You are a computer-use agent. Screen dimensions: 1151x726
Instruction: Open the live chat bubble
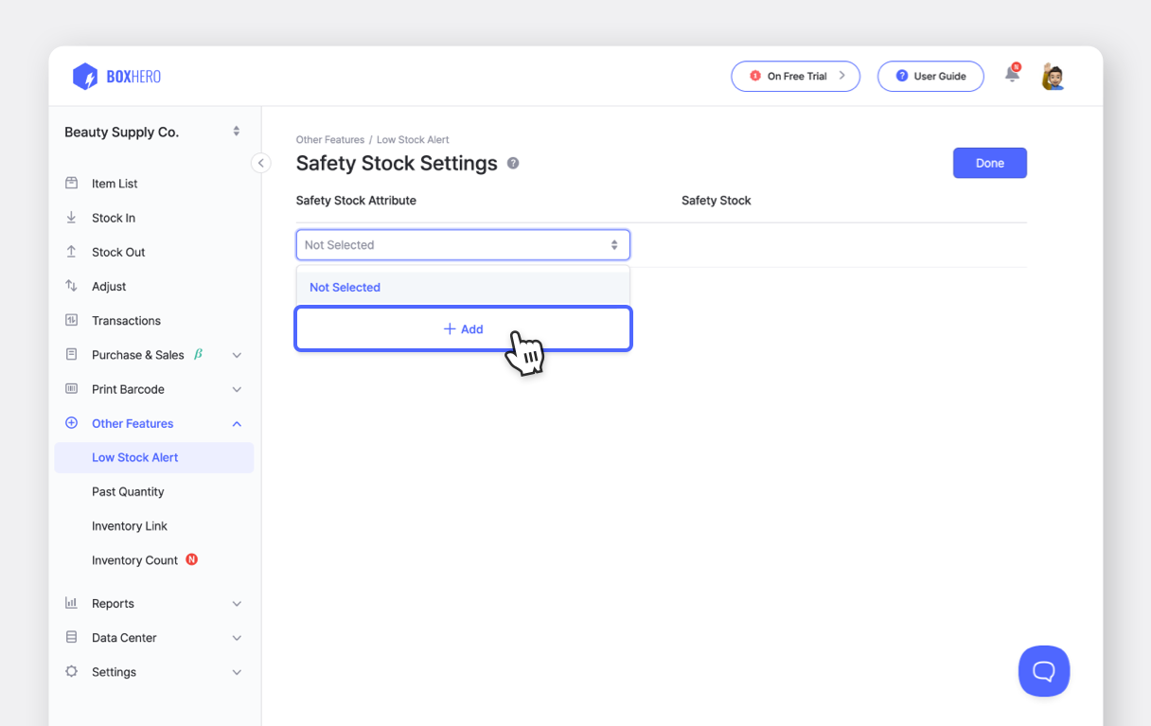click(x=1044, y=670)
